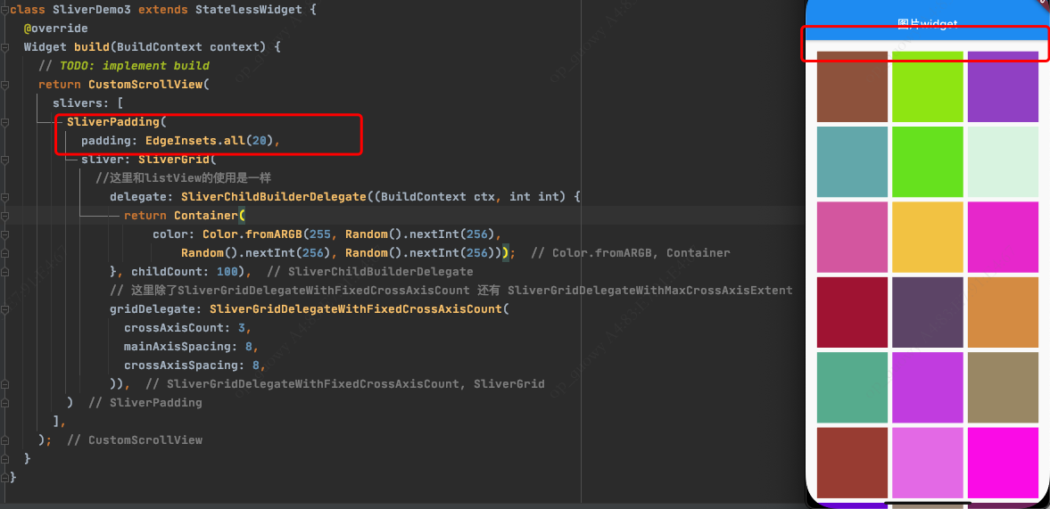Click the childCount: 100 text

point(188,272)
